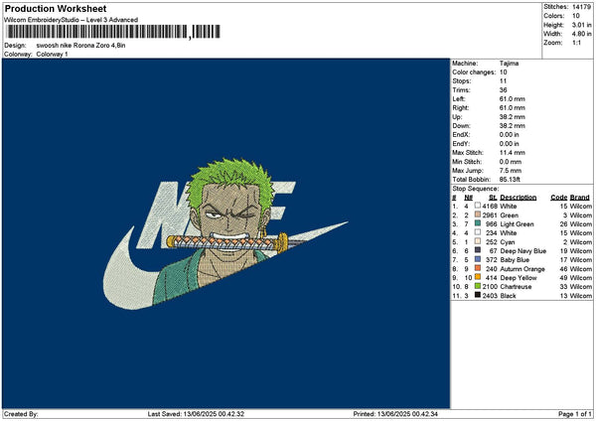Image resolution: width=596 pixels, height=421 pixels.
Task: Select the Max Stitch value '11.4 mm'
Action: (x=513, y=153)
